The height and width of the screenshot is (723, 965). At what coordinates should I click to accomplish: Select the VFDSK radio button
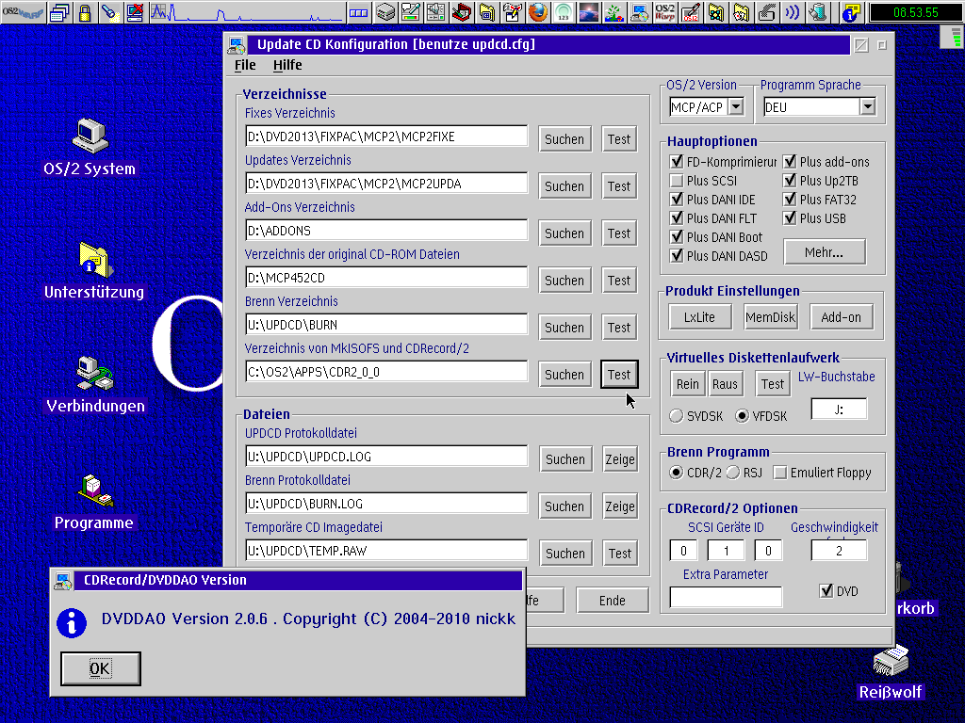743,416
